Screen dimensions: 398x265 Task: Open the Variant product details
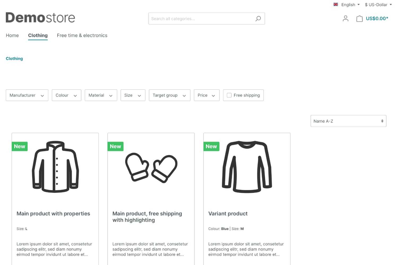click(x=228, y=214)
